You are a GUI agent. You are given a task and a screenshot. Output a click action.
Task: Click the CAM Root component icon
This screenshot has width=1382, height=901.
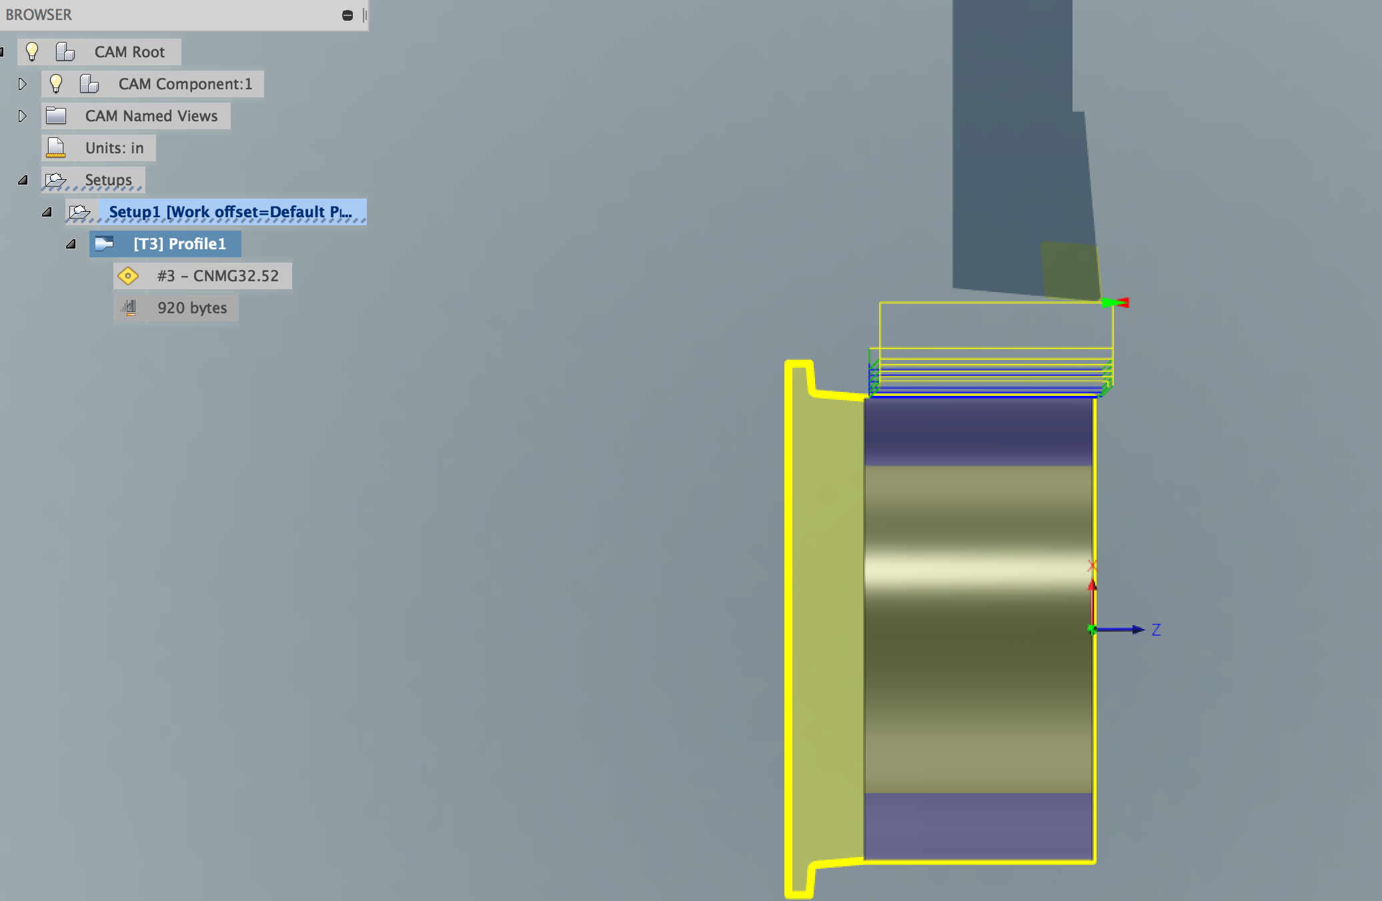[64, 51]
